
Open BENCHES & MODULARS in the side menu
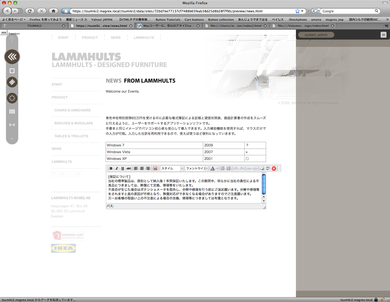click(74, 123)
